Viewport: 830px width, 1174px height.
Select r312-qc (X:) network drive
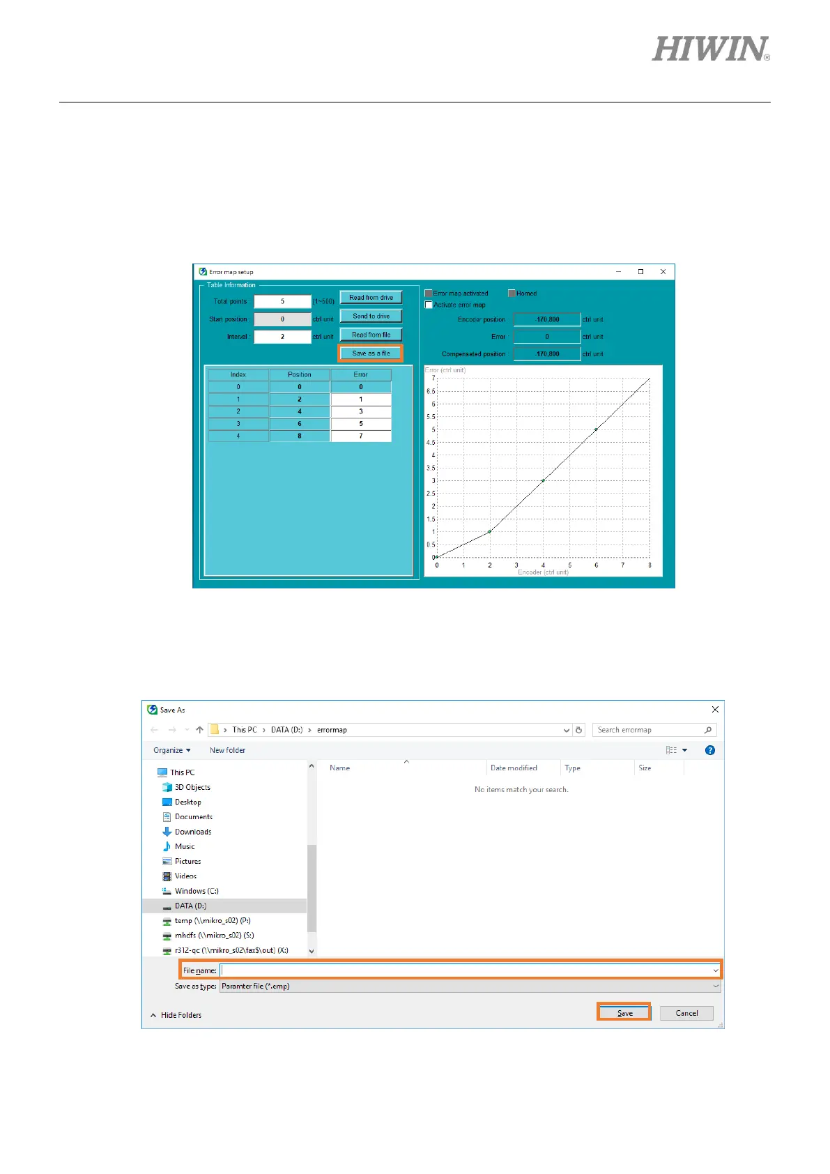point(225,950)
